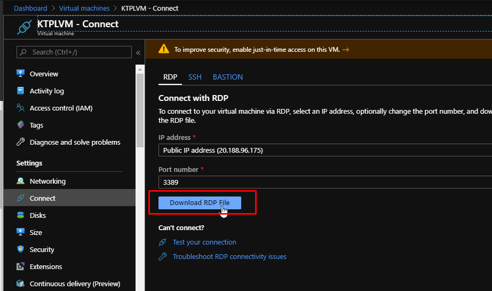
Task: Click the arrow after just-in-time access message
Action: click(346, 50)
